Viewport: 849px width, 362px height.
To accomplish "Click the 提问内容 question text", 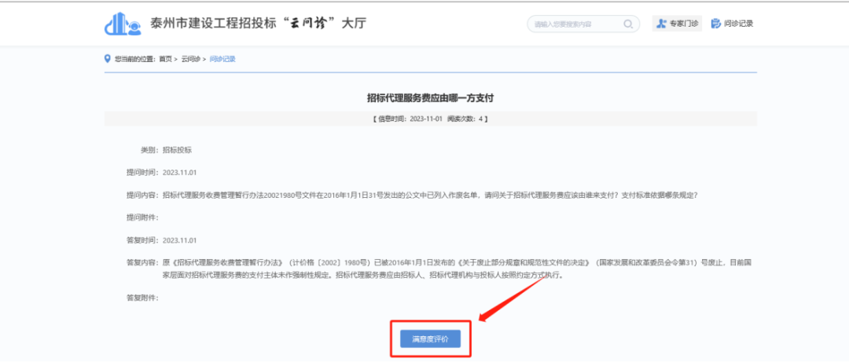I will click(429, 195).
